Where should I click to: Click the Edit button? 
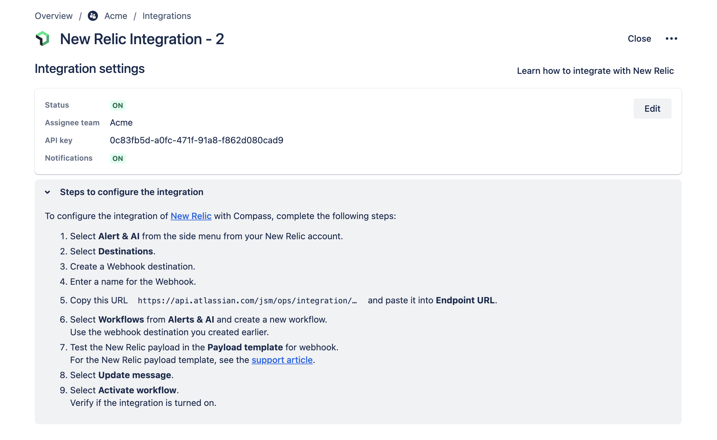pyautogui.click(x=652, y=109)
